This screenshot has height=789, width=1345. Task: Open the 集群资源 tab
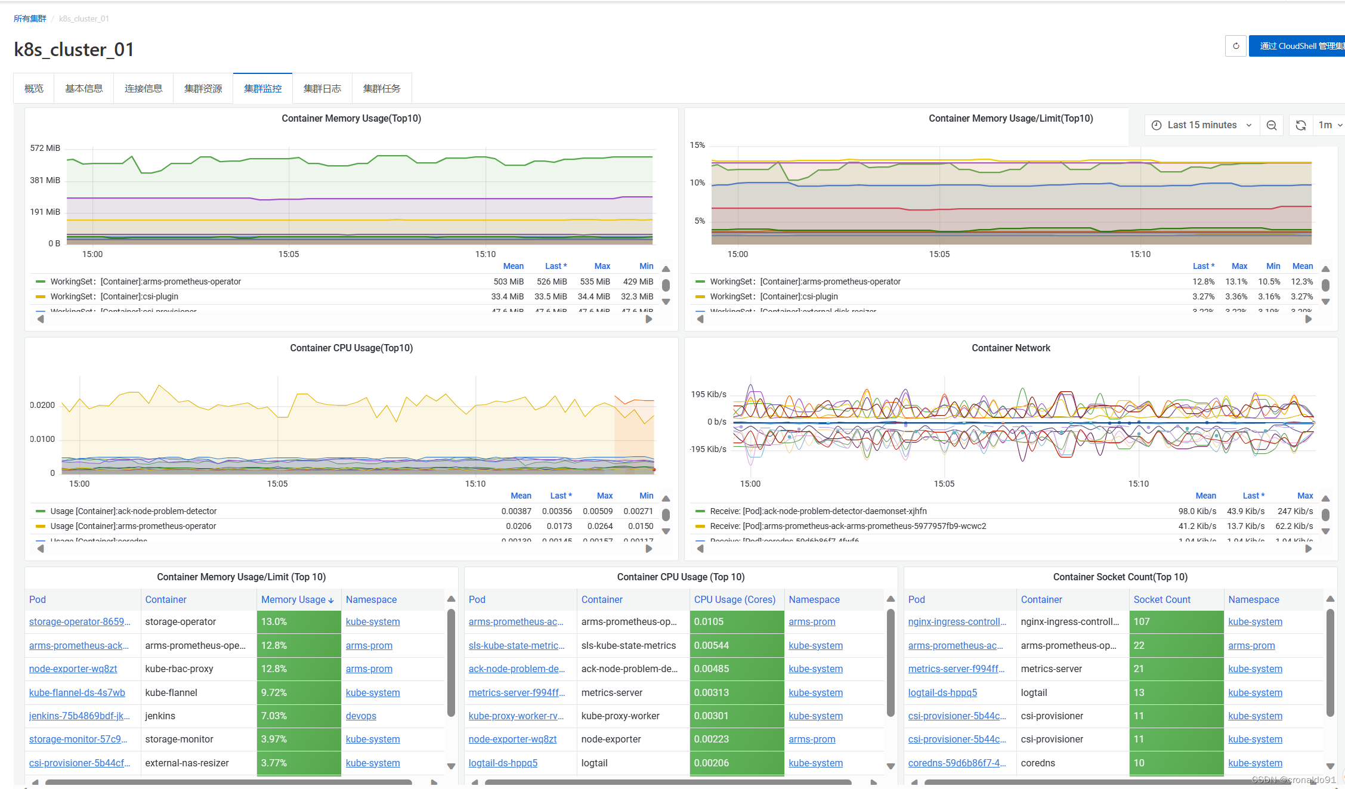tap(203, 88)
